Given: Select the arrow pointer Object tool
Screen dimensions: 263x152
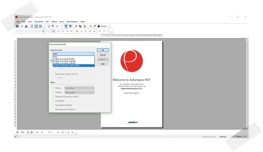Looking at the screenshot, I should pos(57,26).
